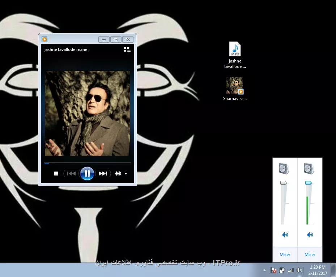Screen dimensions: 336x277
Task: Mute the media player volume
Action: coord(118,173)
